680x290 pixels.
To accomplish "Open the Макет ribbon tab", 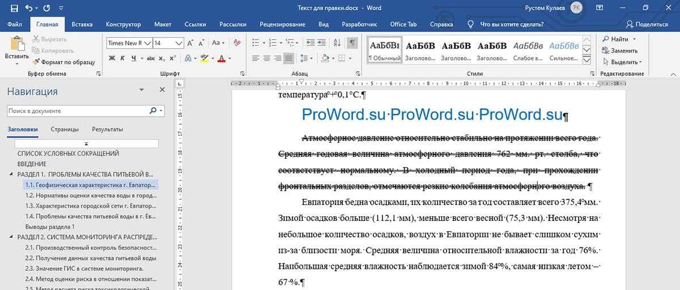I will 163,24.
